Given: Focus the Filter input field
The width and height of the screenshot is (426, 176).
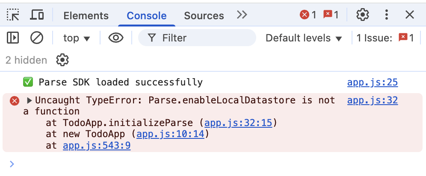Looking at the screenshot, I should point(197,38).
